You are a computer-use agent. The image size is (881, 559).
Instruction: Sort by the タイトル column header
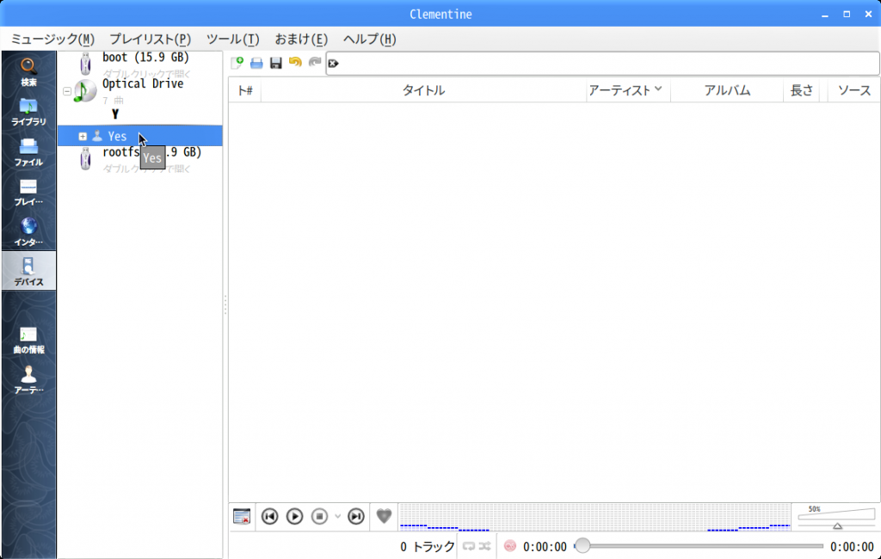tap(423, 90)
